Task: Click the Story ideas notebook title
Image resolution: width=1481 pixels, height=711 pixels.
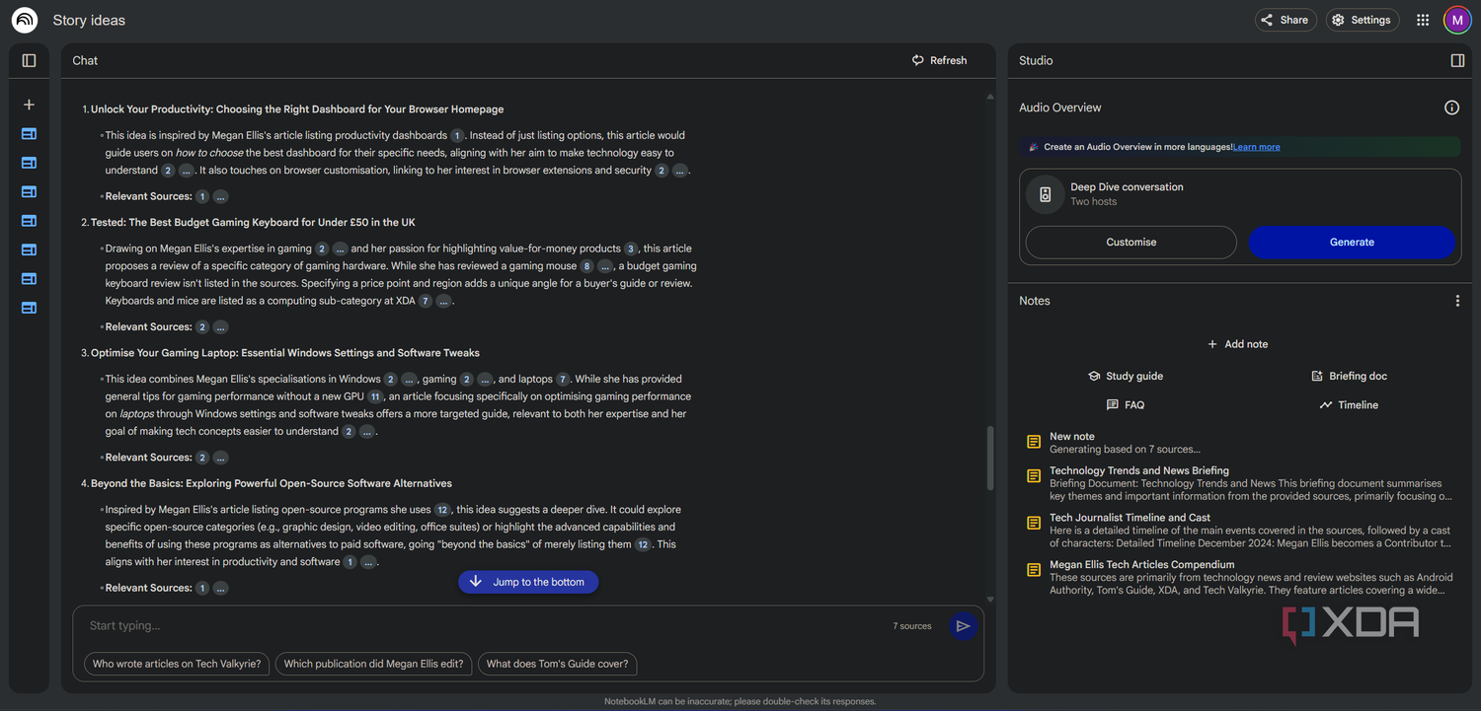Action: pos(89,20)
